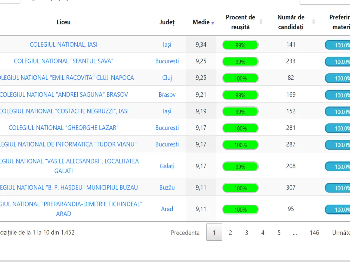Open COLEGIUL NATIONAL, IASI link
This screenshot has height=262, width=350.
(64, 45)
